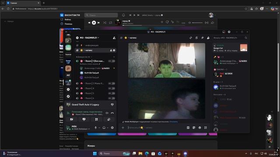Screen dimensions: 280x157
Task: Add a channel with the category plus icon
Action: pyautogui.click(x=114, y=57)
